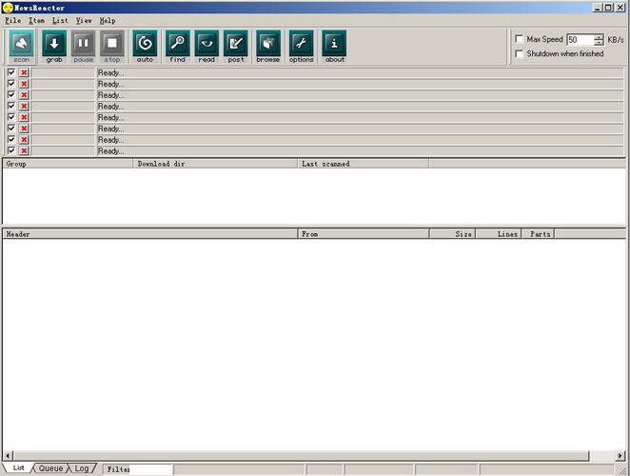Click red X on first connection row

24,72
